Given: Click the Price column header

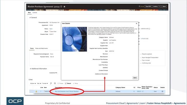Looking at the screenshot, I should coord(139,87).
